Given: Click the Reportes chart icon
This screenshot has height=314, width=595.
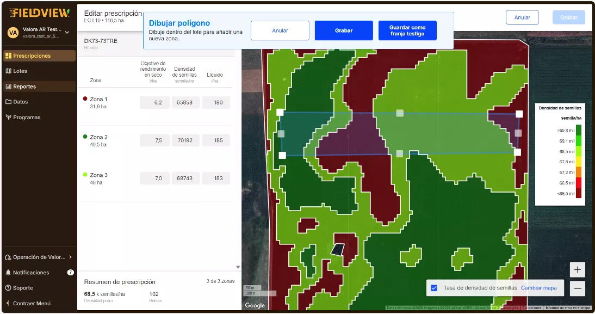Looking at the screenshot, I should 8,87.
